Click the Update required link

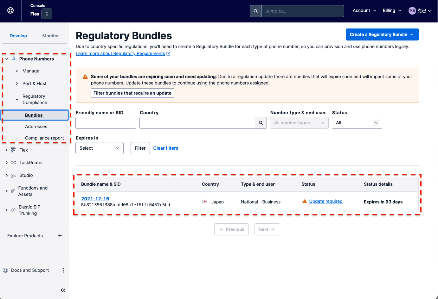(x=326, y=201)
